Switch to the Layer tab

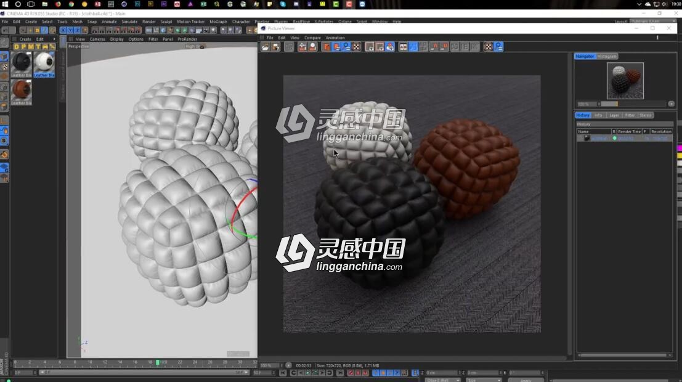[614, 115]
